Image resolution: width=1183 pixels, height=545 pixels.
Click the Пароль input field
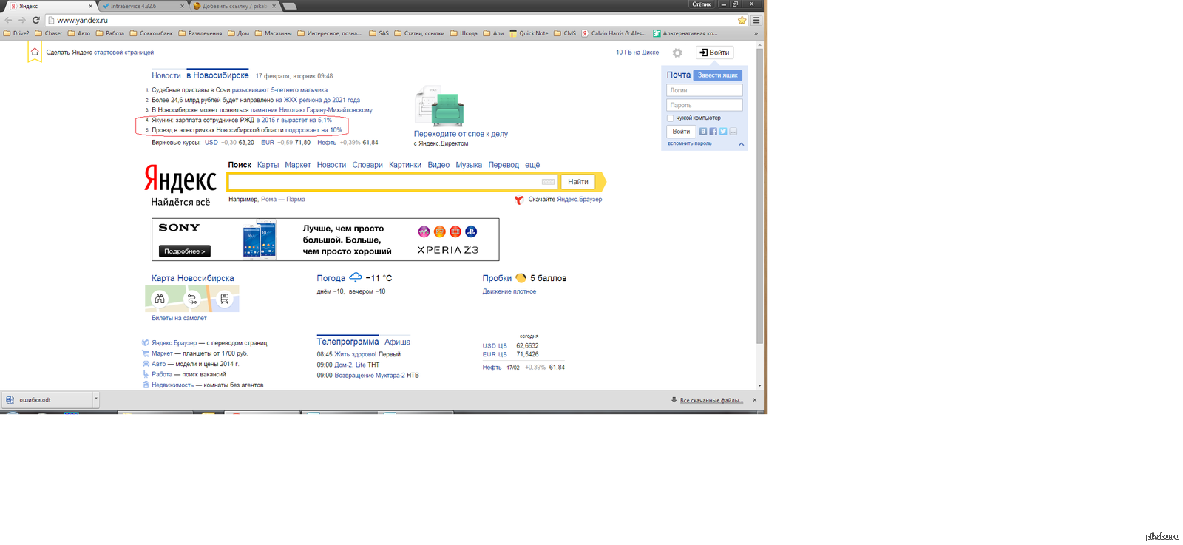[705, 105]
